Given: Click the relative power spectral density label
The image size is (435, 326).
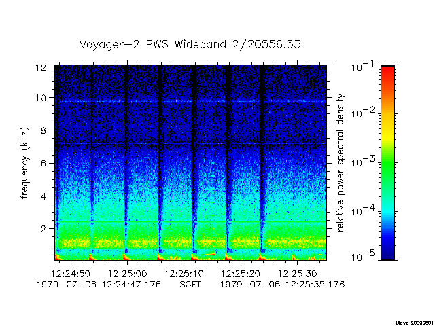Looking at the screenshot, I should (341, 163).
